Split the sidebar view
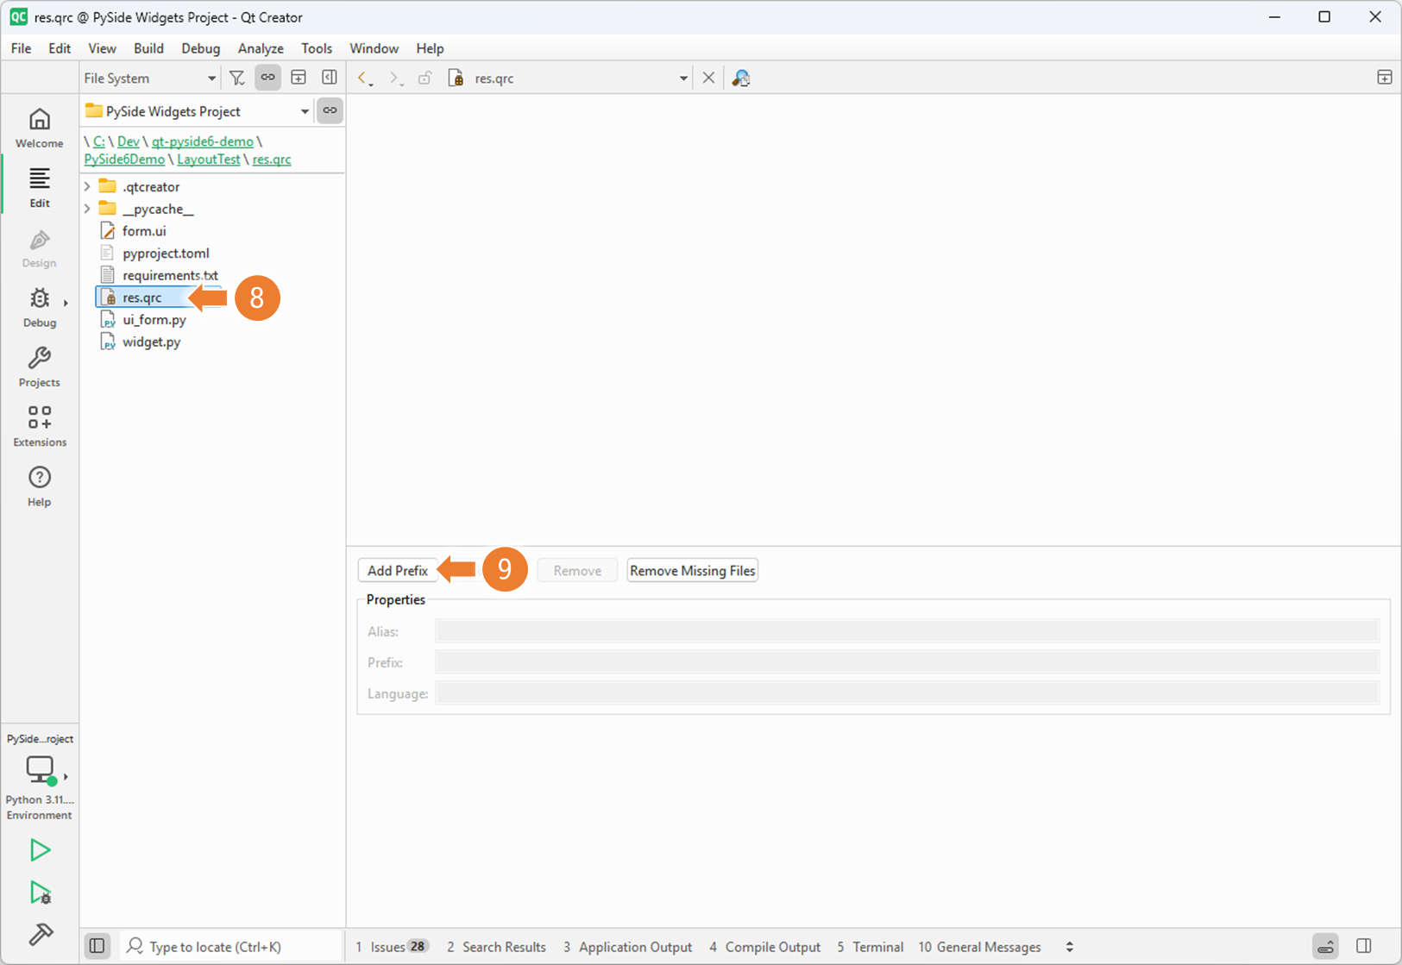The height and width of the screenshot is (965, 1402). (x=299, y=78)
